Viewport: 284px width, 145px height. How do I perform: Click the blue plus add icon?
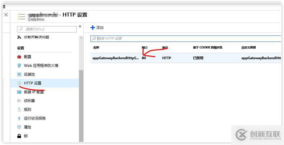click(x=92, y=28)
